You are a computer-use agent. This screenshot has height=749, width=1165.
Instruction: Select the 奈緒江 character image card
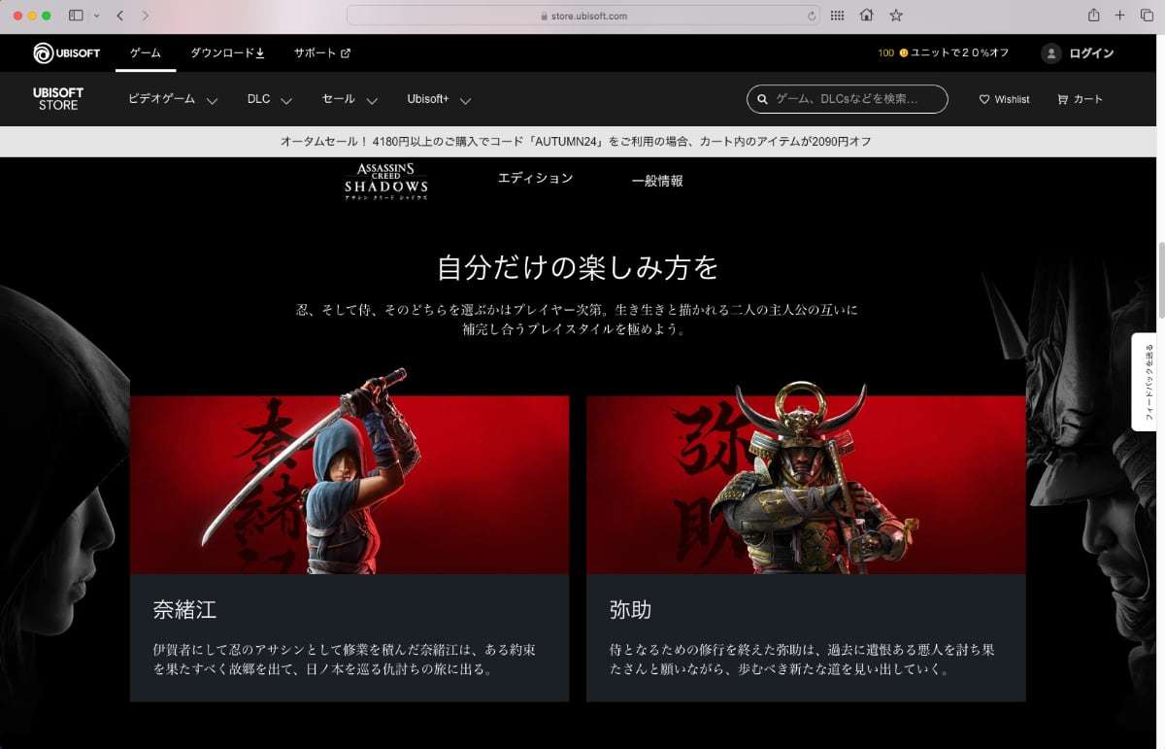click(x=349, y=484)
